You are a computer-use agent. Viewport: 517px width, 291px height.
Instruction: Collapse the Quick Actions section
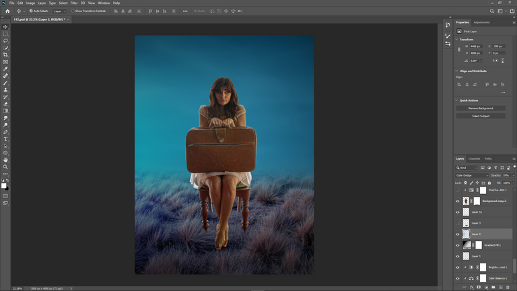point(456,100)
